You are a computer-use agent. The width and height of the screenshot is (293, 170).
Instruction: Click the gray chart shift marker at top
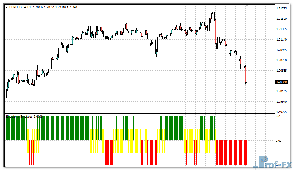[x=247, y=5]
